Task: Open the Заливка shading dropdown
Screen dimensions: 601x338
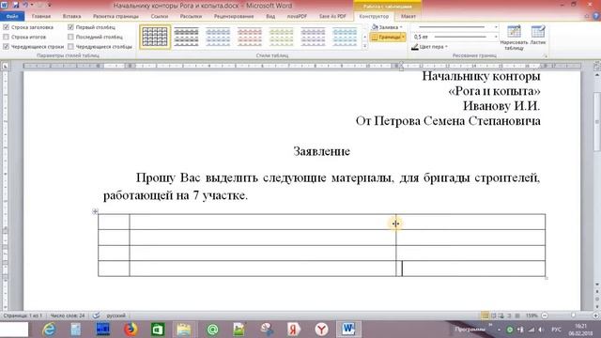Action: [x=387, y=27]
